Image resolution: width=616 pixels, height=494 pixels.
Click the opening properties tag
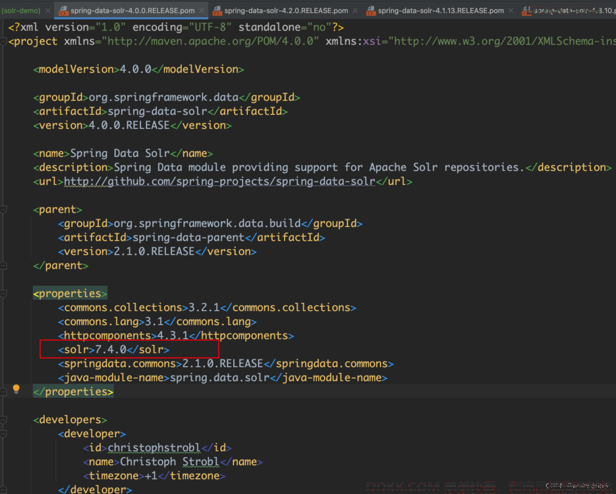pyautogui.click(x=70, y=293)
